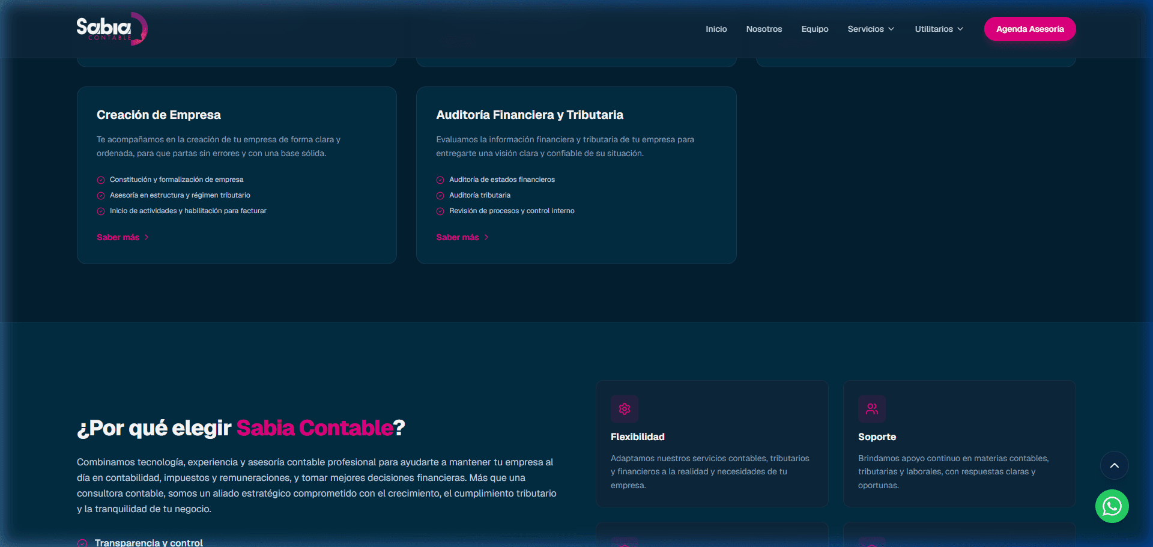Click the Auditoría card description paragraph
Image resolution: width=1153 pixels, height=547 pixels.
tap(565, 147)
